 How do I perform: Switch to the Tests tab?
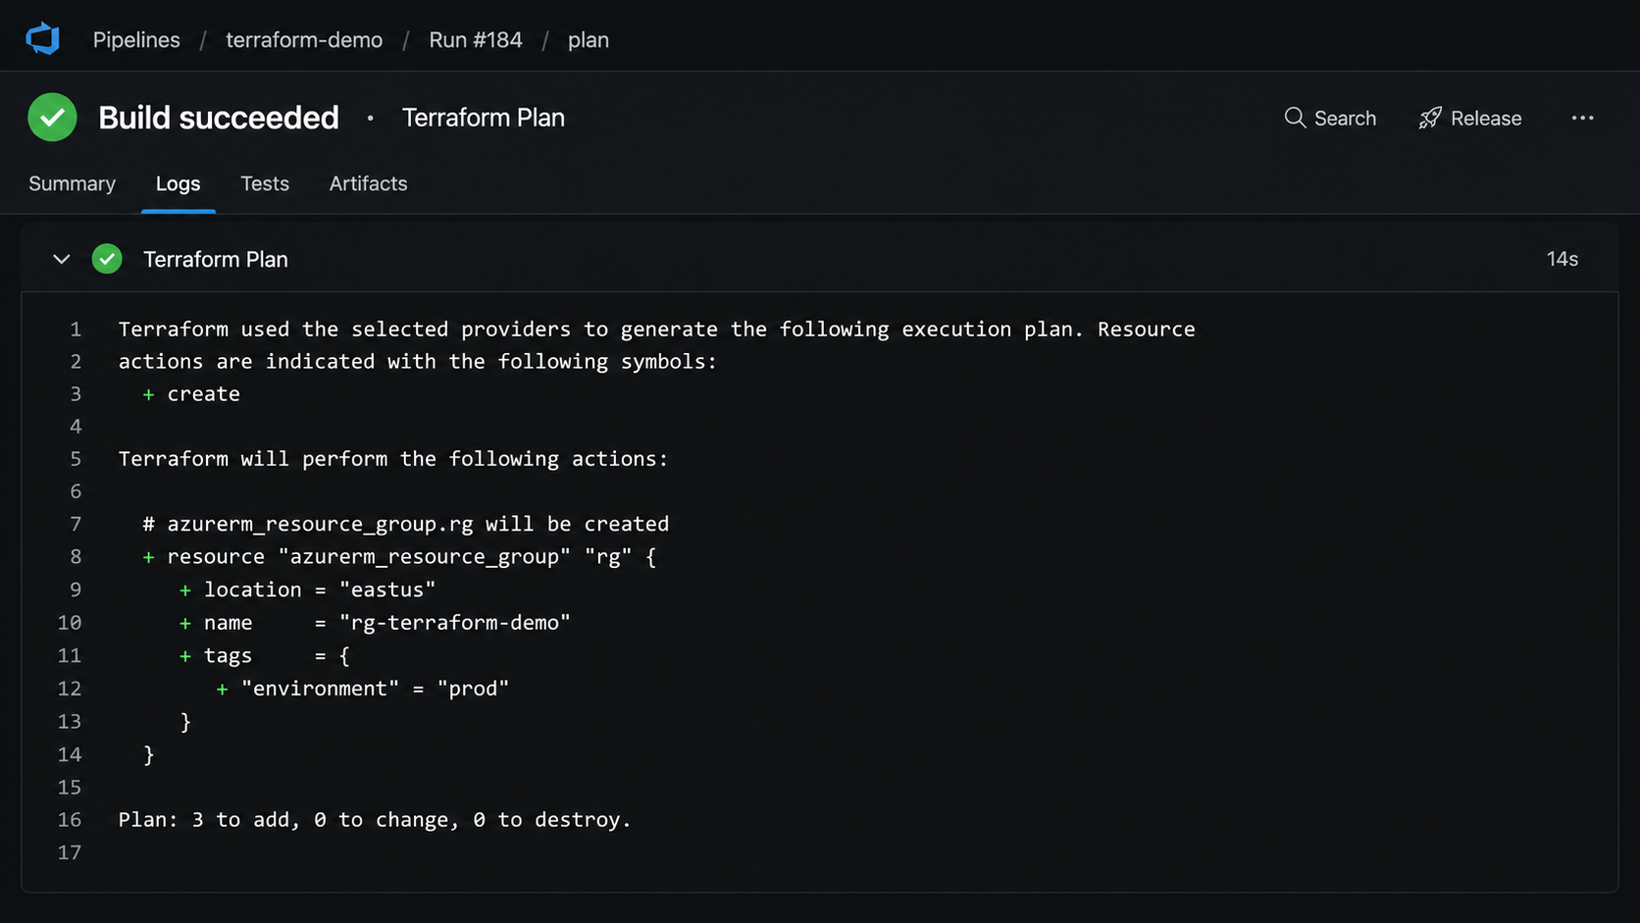point(265,183)
